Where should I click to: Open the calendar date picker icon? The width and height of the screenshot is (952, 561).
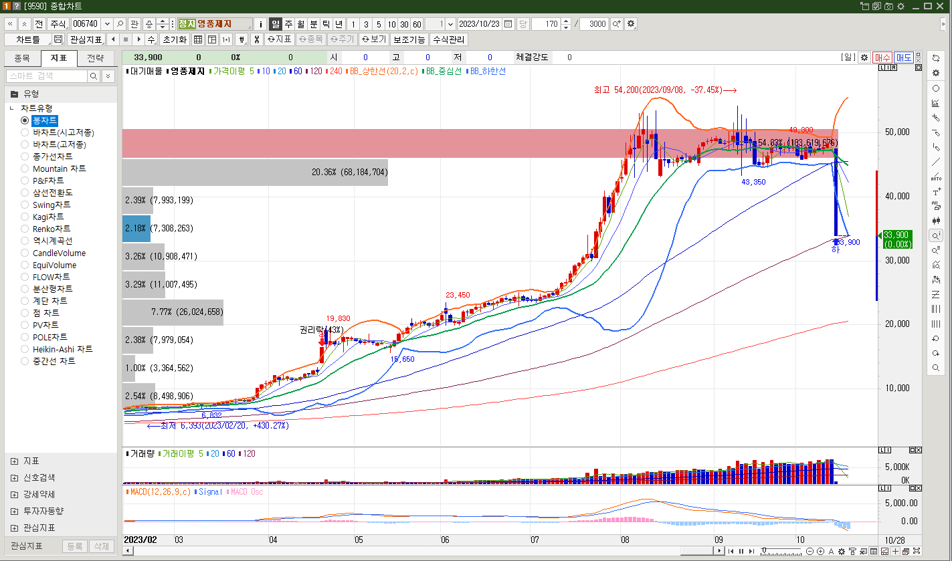[508, 24]
